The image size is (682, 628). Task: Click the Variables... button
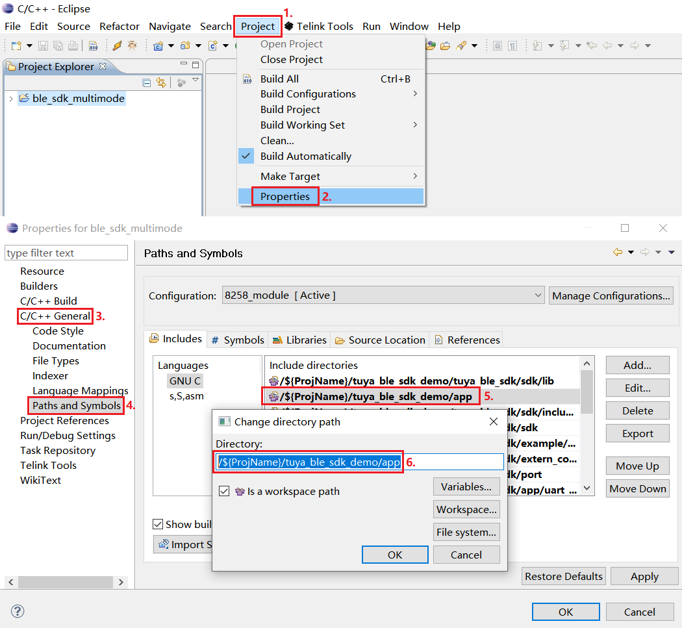pyautogui.click(x=466, y=486)
